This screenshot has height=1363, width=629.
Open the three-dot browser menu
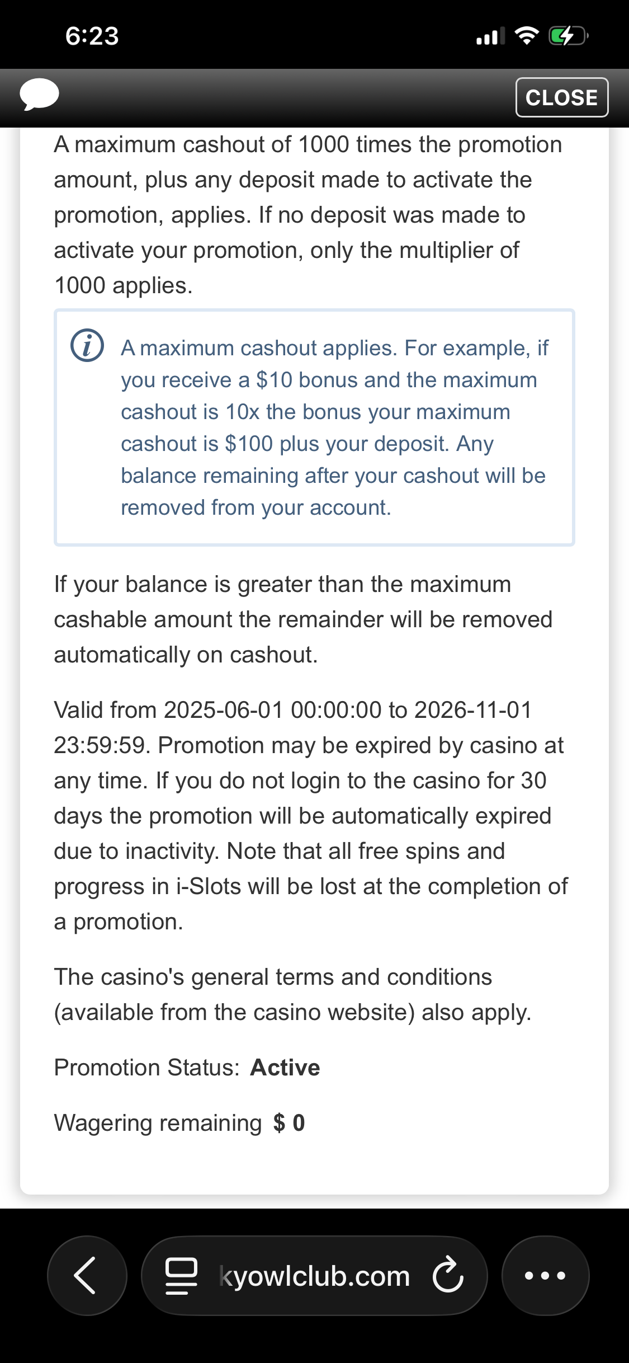(x=545, y=1276)
